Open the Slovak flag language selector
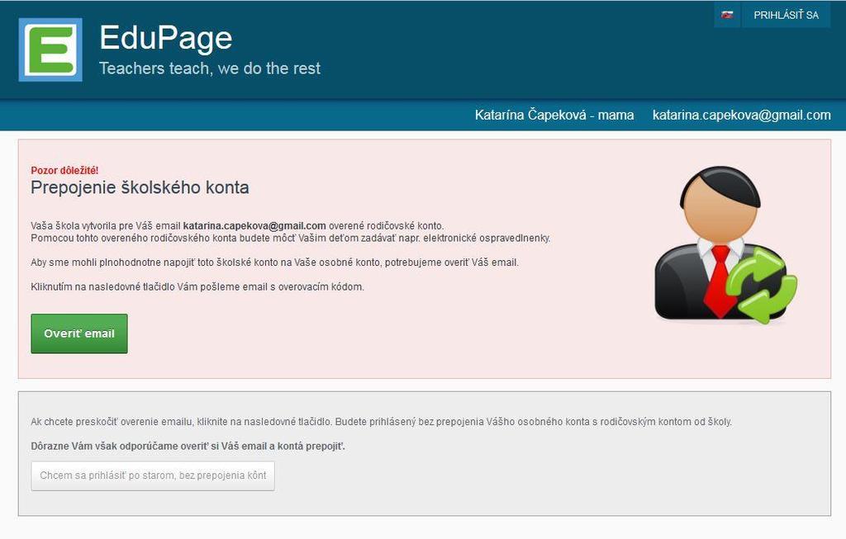This screenshot has width=846, height=539. click(727, 15)
